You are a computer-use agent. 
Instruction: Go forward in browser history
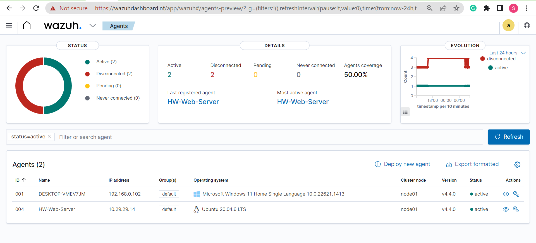[x=23, y=8]
